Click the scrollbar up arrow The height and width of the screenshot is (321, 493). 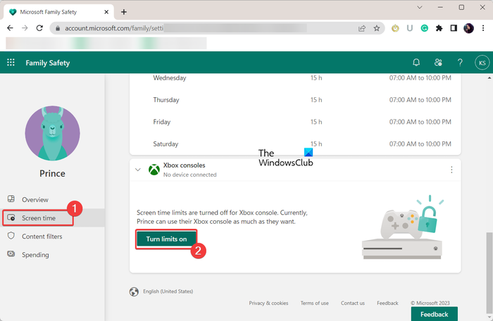click(x=489, y=77)
